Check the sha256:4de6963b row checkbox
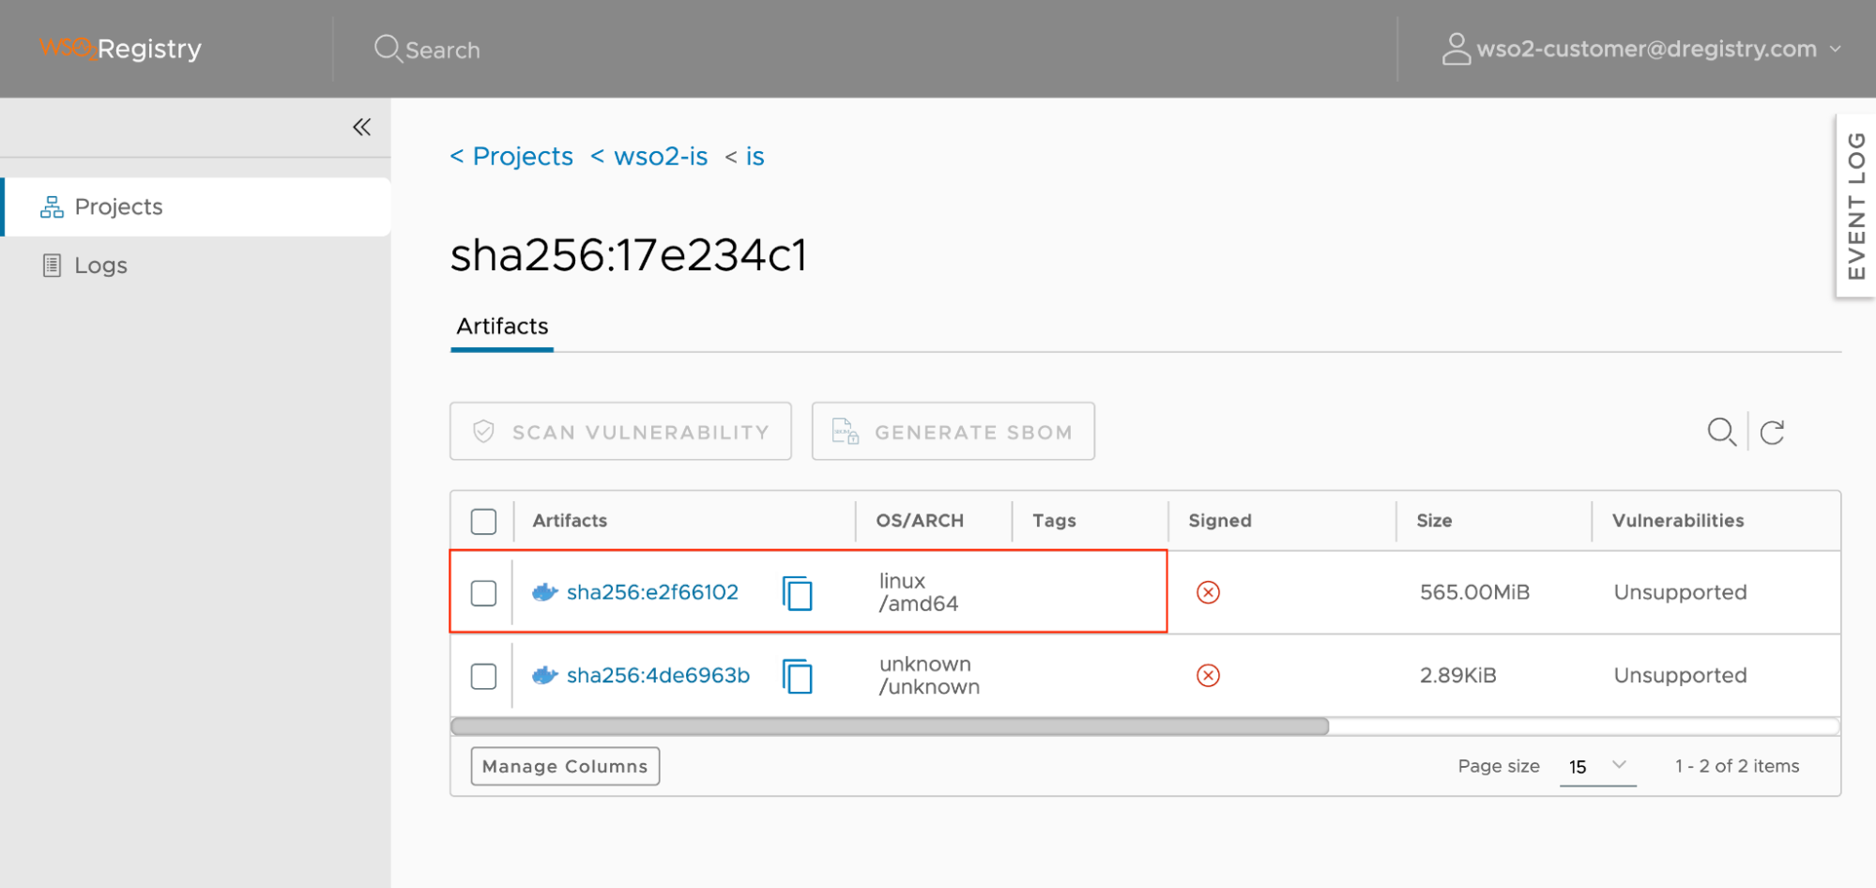Screen dimensions: 1876x888 (483, 676)
